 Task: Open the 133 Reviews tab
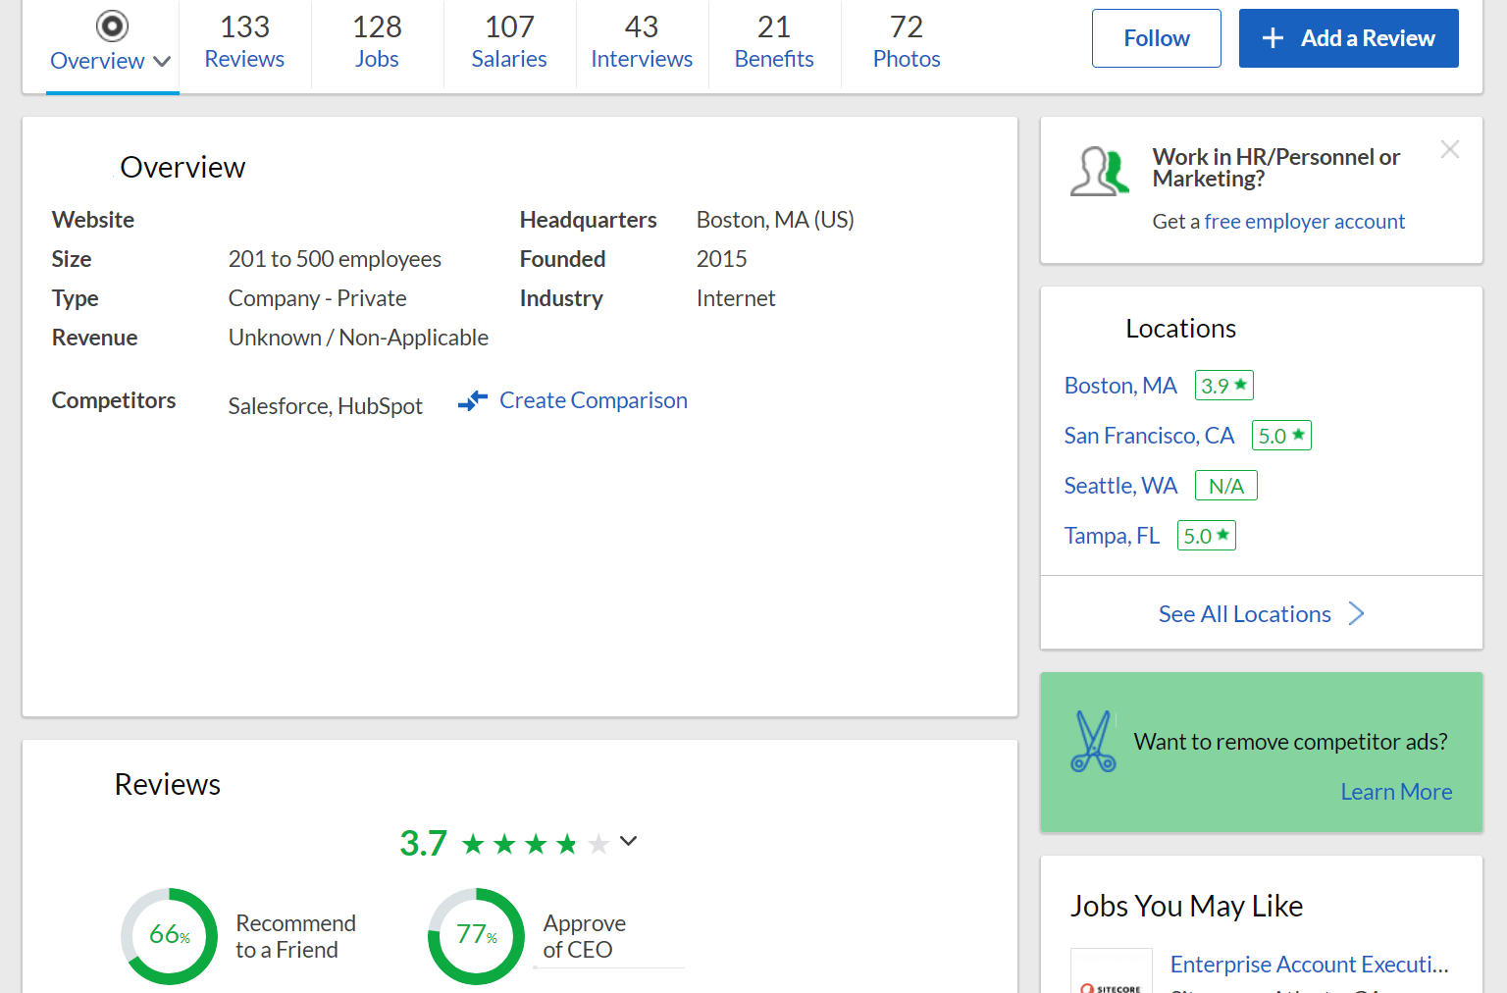[244, 42]
